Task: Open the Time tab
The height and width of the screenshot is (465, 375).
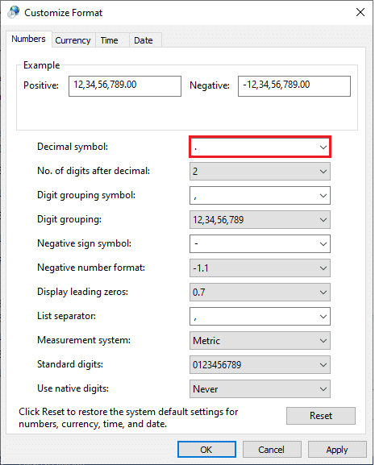Action: (109, 40)
